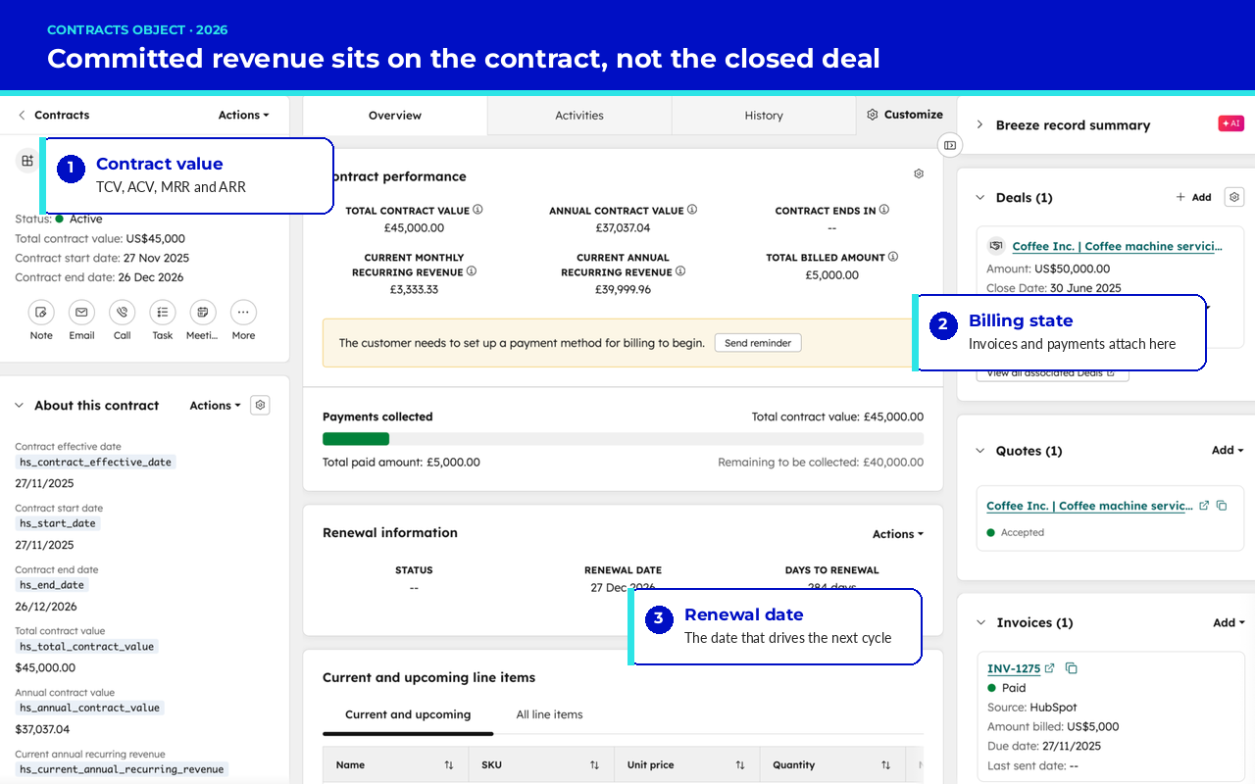
Task: Click the Task action icon
Action: (x=163, y=313)
